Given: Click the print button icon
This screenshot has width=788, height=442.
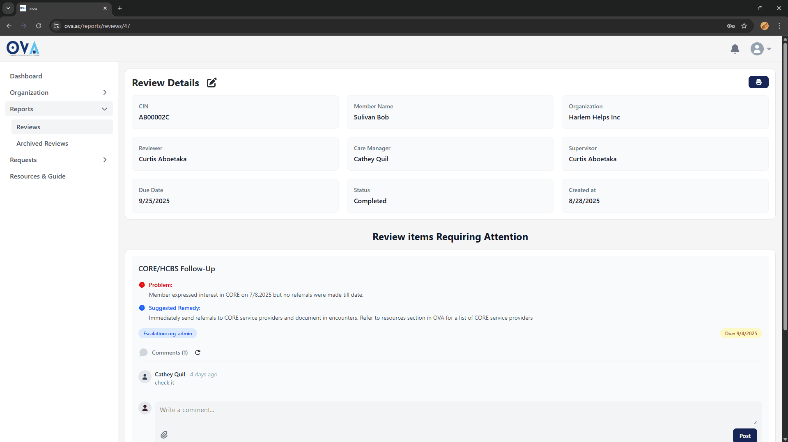Looking at the screenshot, I should [758, 82].
